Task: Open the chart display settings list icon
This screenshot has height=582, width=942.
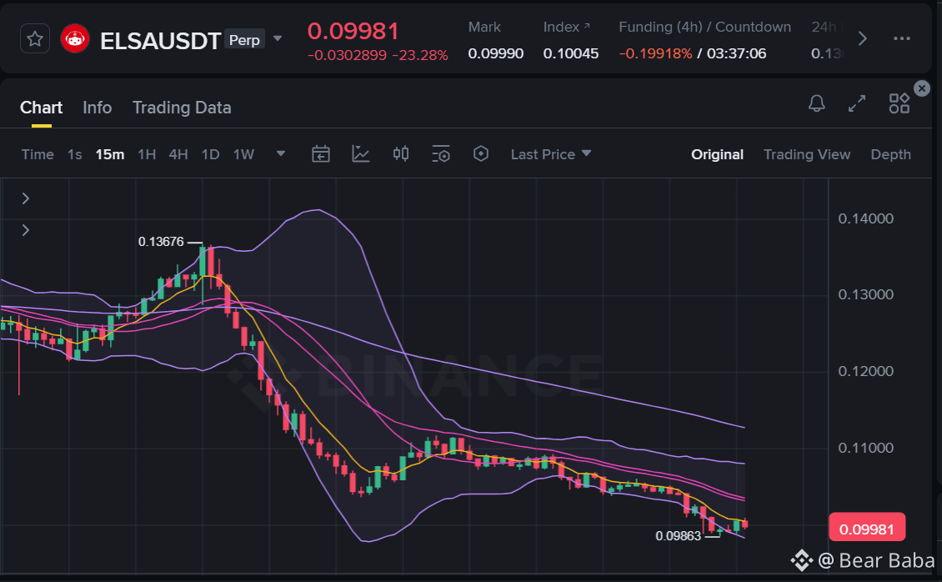Action: 441,153
